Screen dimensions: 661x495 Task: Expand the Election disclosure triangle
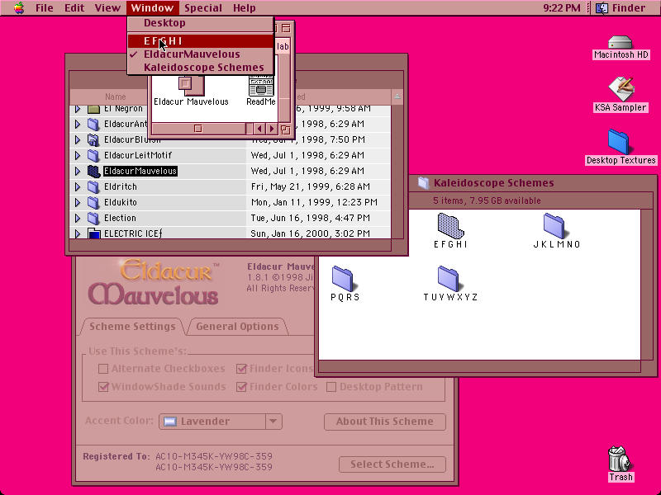(x=78, y=218)
